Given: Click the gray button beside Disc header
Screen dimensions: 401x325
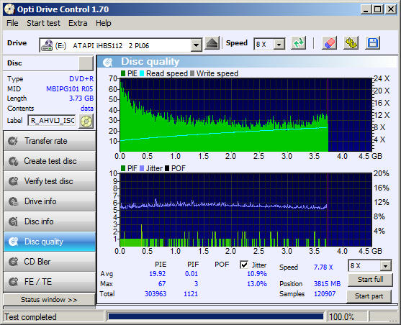Looking at the screenshot, I should tap(86, 63).
